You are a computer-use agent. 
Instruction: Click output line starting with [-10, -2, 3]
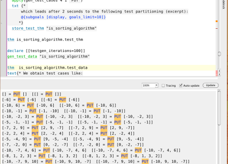[x=78, y=117]
